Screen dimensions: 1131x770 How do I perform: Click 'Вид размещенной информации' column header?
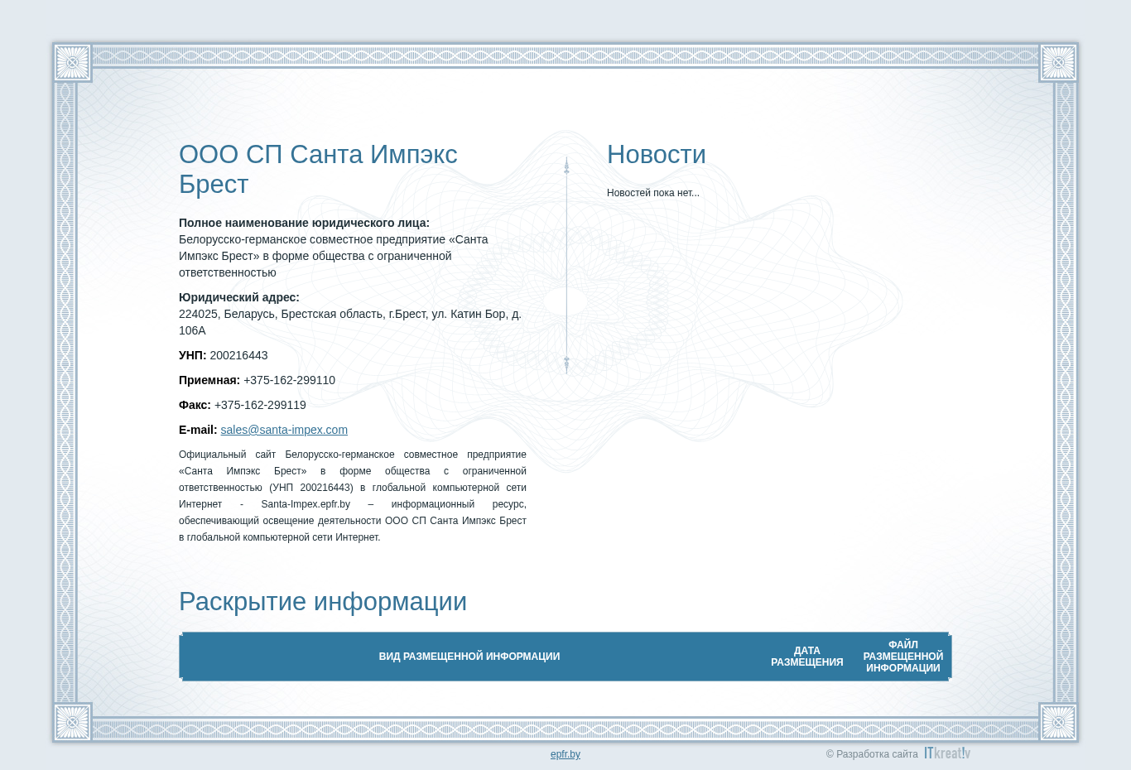tap(469, 657)
